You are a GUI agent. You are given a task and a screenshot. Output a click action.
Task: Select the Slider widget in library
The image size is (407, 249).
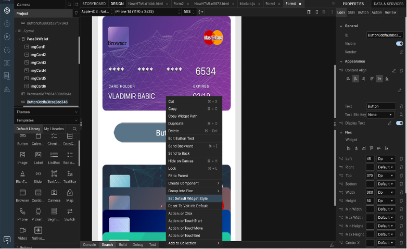[38, 177]
